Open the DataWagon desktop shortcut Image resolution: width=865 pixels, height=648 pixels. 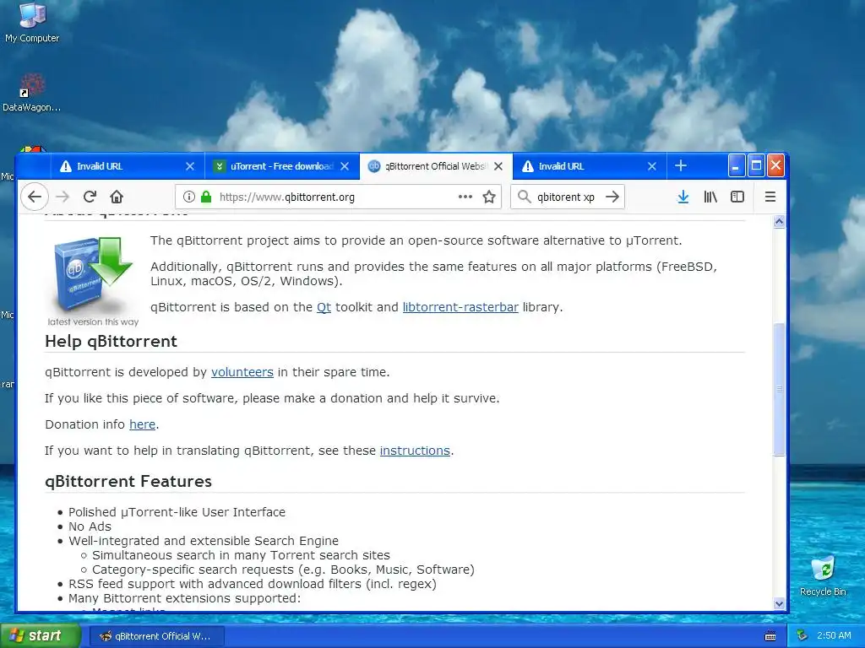31,93
